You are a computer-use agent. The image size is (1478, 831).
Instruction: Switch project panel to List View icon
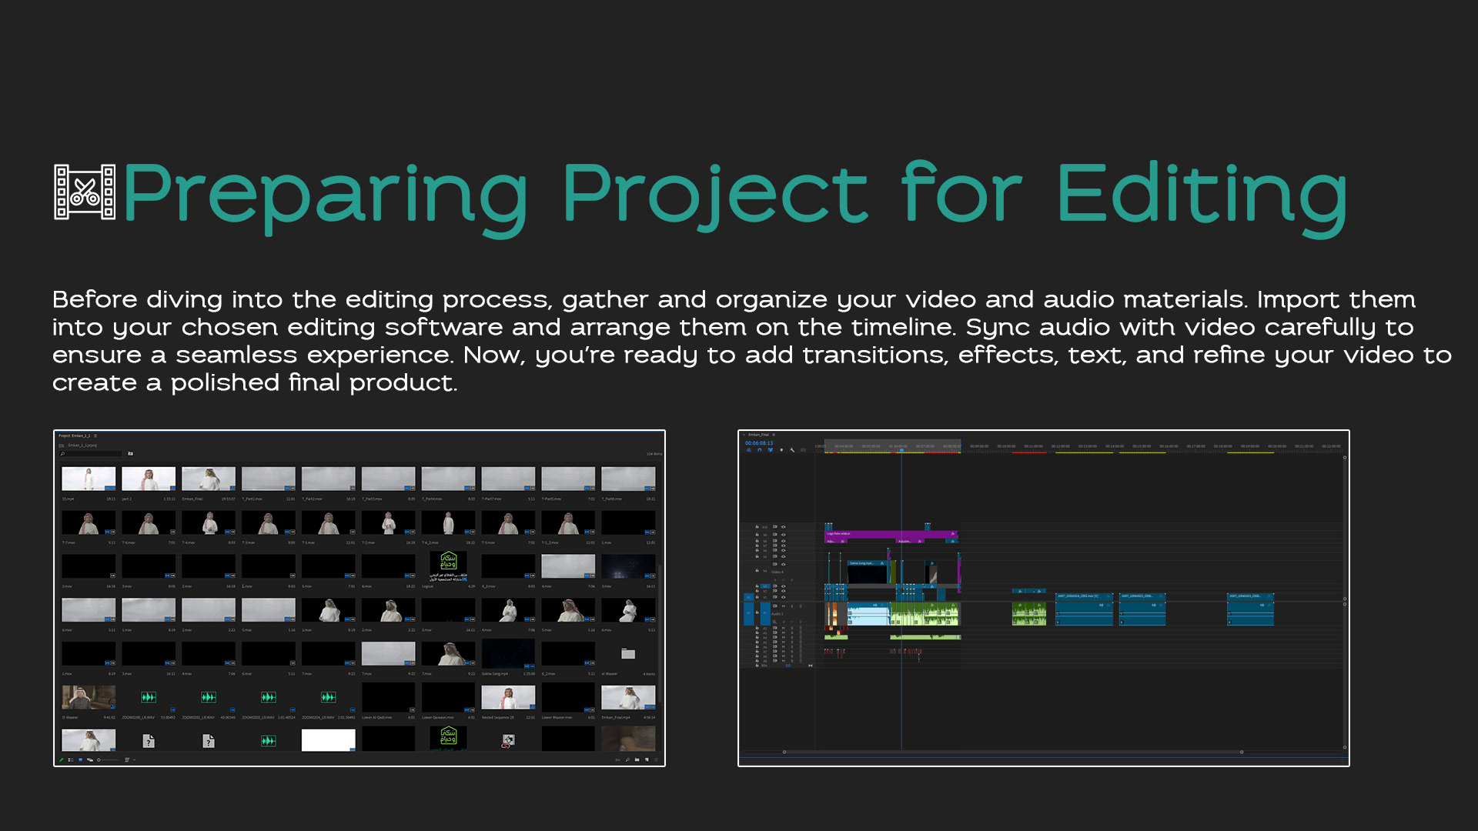click(x=71, y=759)
